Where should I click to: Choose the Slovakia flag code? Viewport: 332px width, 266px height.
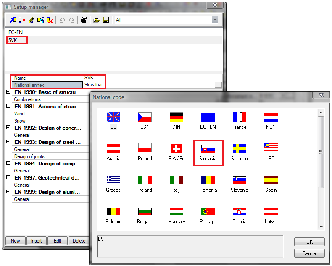[x=208, y=152]
